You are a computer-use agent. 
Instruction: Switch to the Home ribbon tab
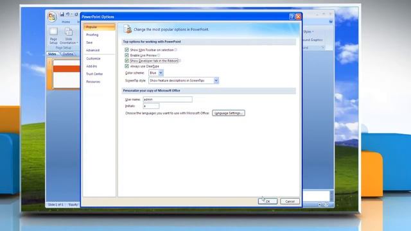point(66,22)
